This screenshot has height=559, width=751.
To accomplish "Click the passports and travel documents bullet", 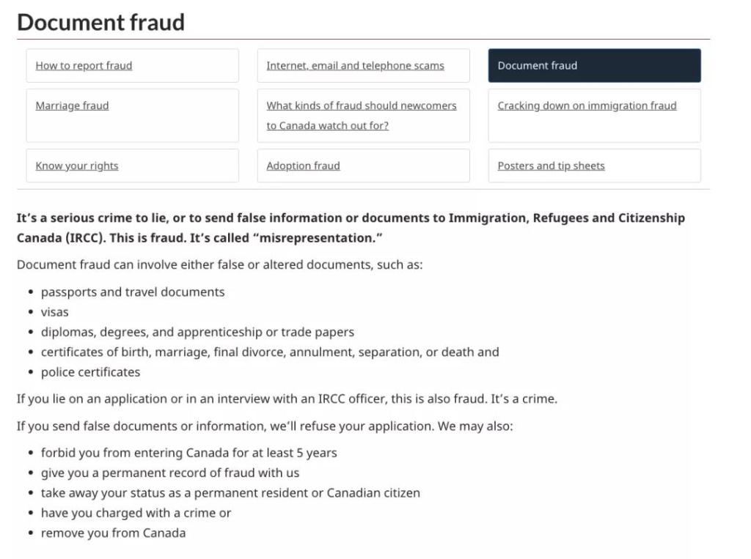I will [x=133, y=292].
